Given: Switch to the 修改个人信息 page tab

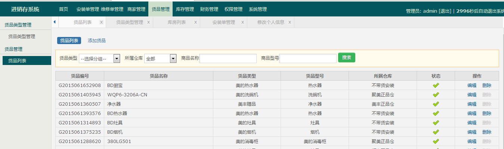Looking at the screenshot, I should [x=271, y=22].
